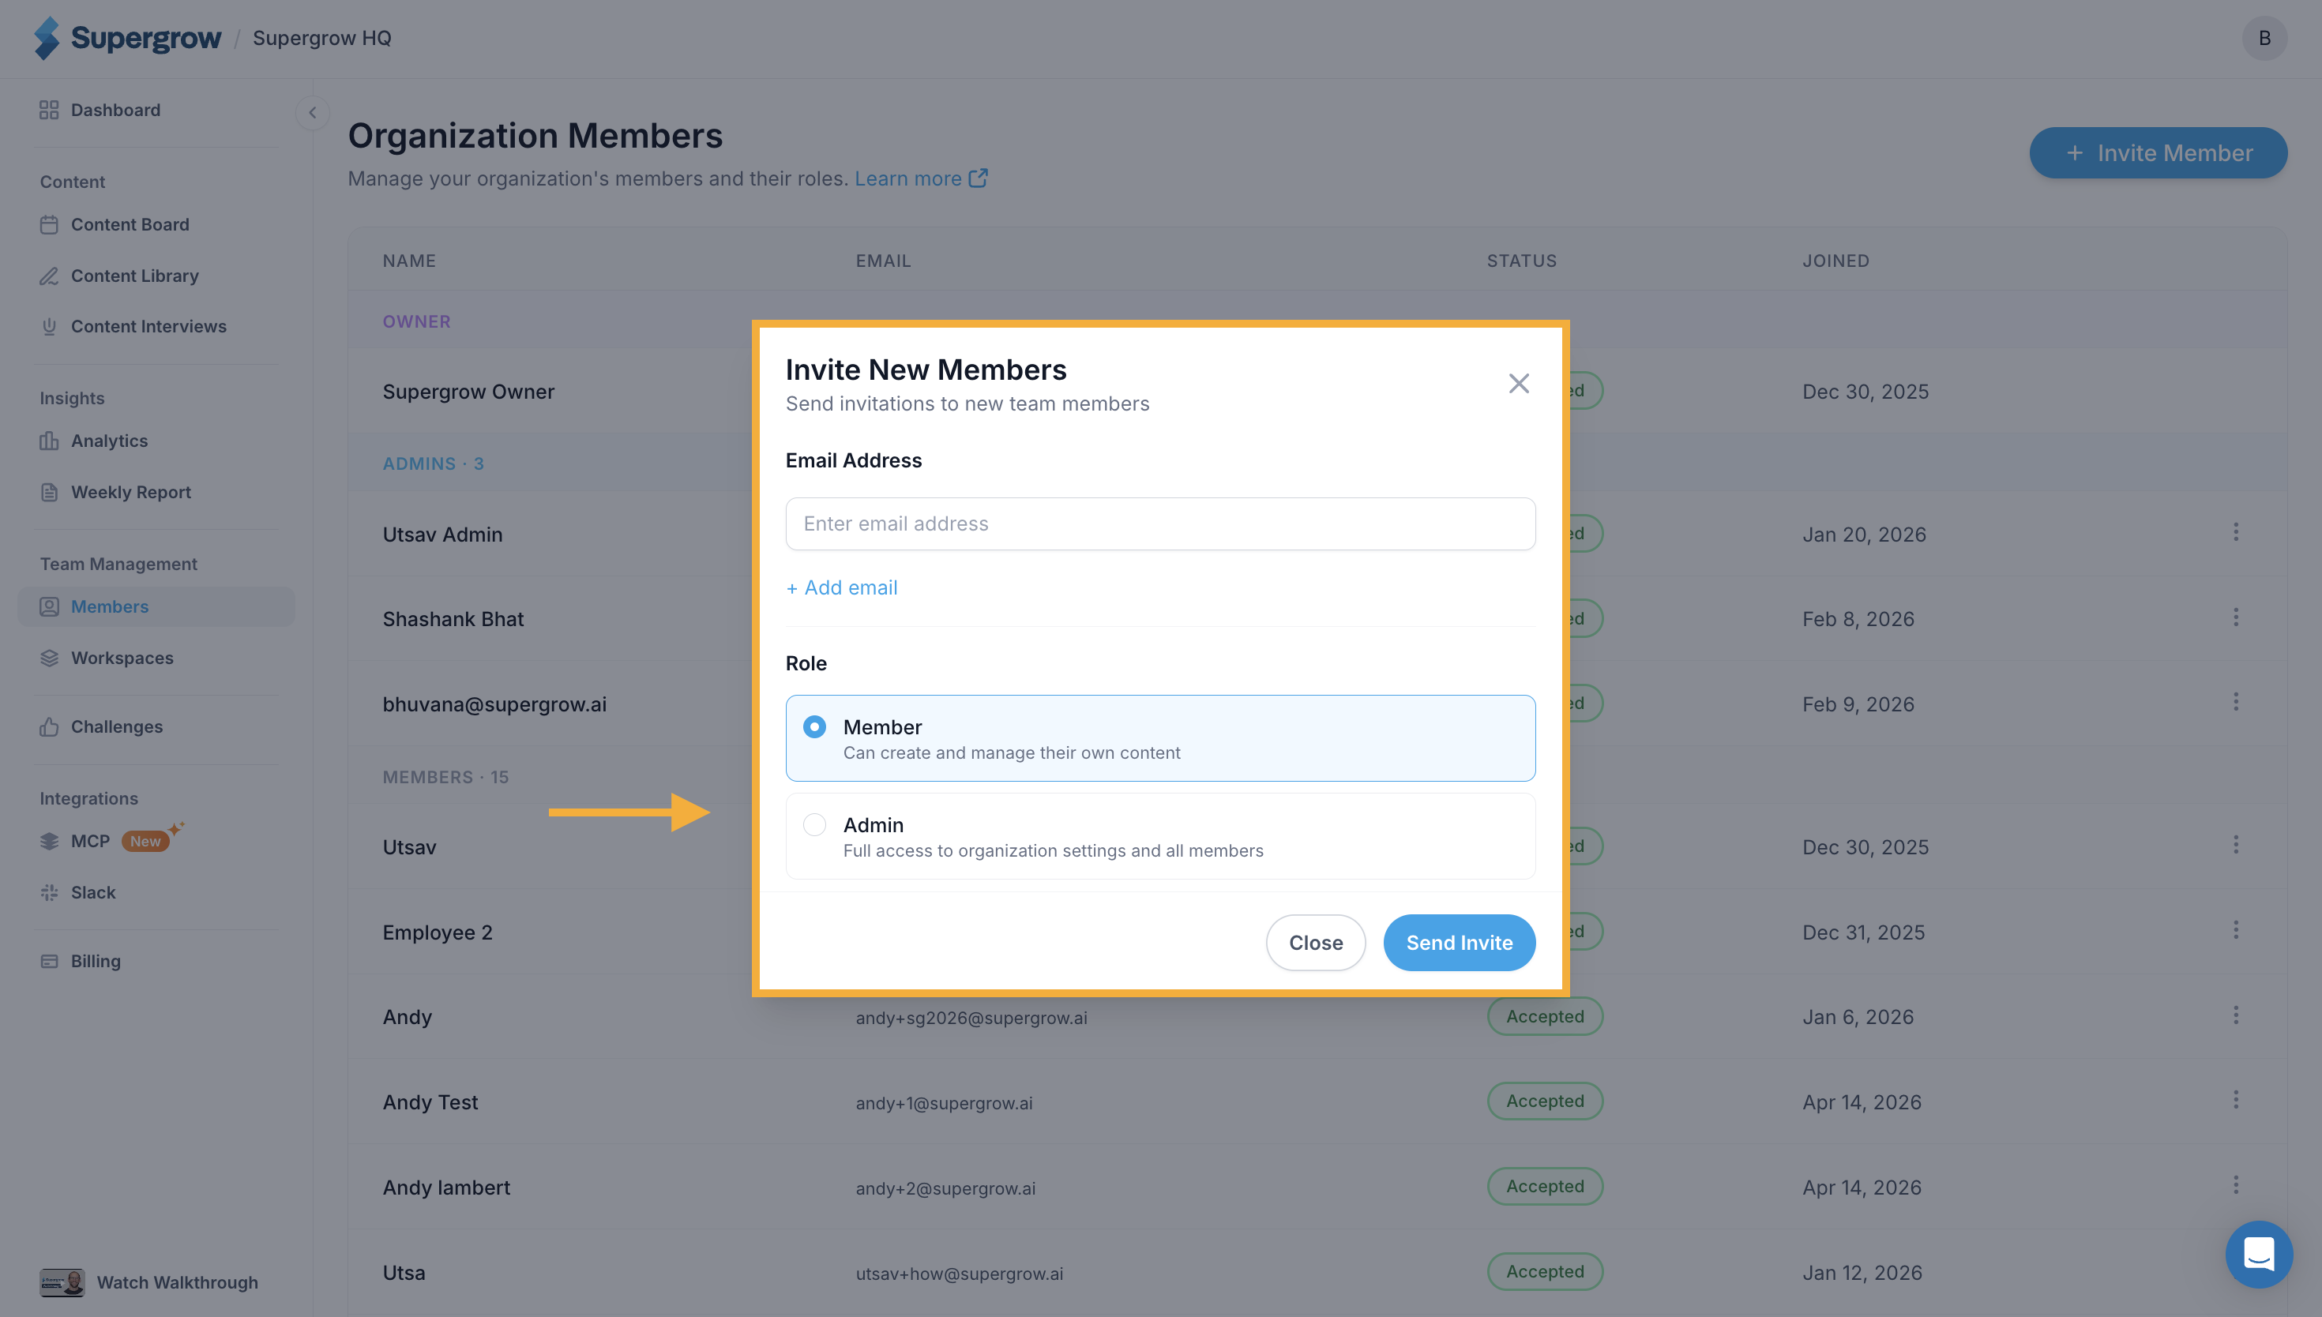
Task: Open the three-dot menu for Andy lambert
Action: click(x=2236, y=1185)
